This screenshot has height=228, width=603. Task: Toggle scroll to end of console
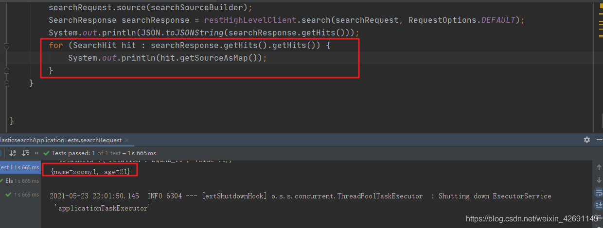click(x=599, y=205)
